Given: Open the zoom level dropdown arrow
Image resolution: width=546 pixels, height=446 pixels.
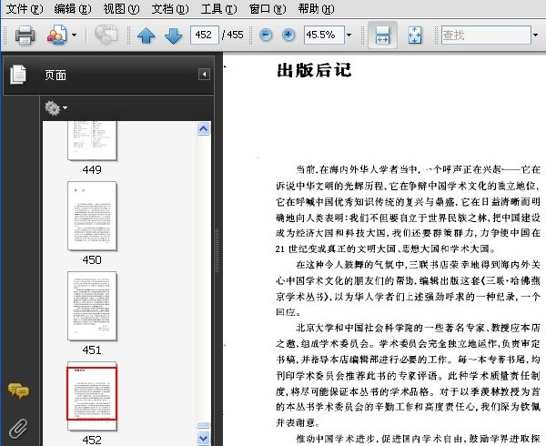Looking at the screenshot, I should point(349,35).
